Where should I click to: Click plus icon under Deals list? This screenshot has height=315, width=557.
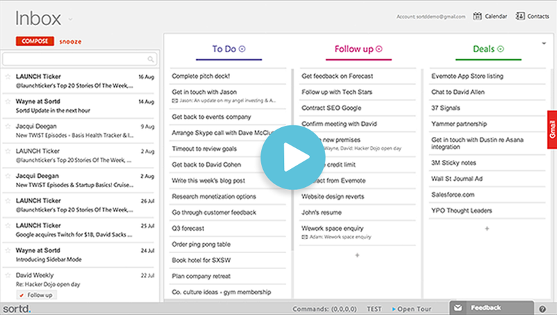(x=487, y=228)
